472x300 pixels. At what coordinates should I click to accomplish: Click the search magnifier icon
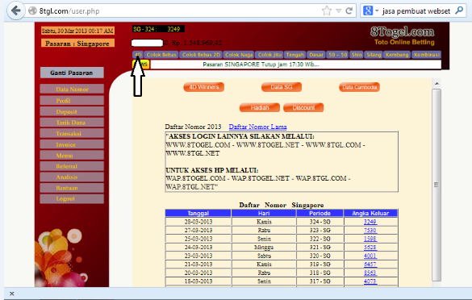[x=459, y=10]
